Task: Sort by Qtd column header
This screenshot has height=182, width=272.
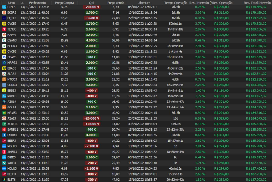Action: point(92,2)
